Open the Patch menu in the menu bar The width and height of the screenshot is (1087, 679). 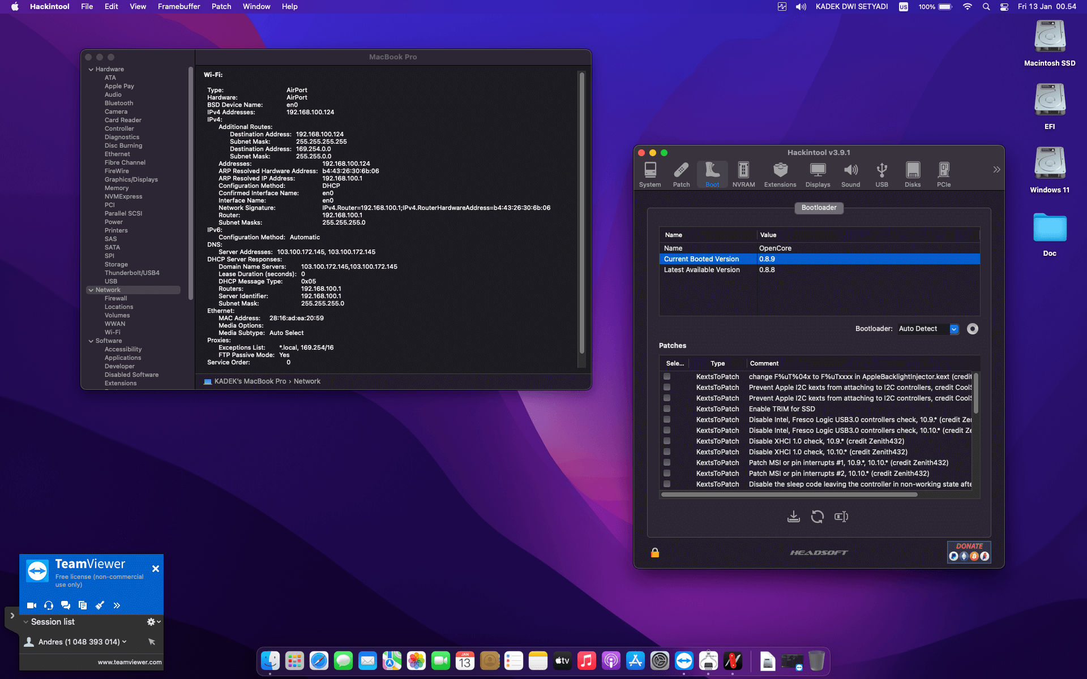(x=221, y=7)
